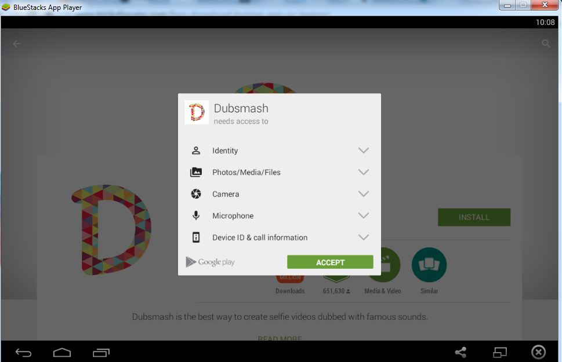562x362 pixels.
Task: Expand the Microphone permission details
Action: 364,215
